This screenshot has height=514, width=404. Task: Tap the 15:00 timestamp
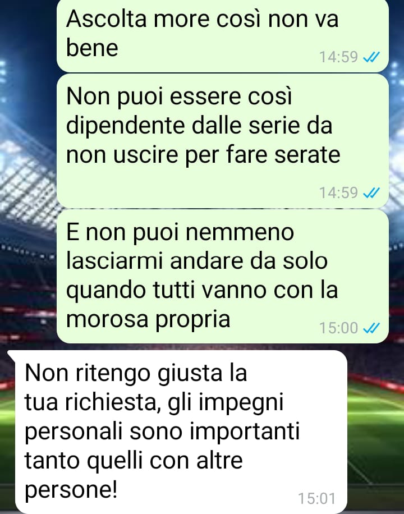(338, 328)
